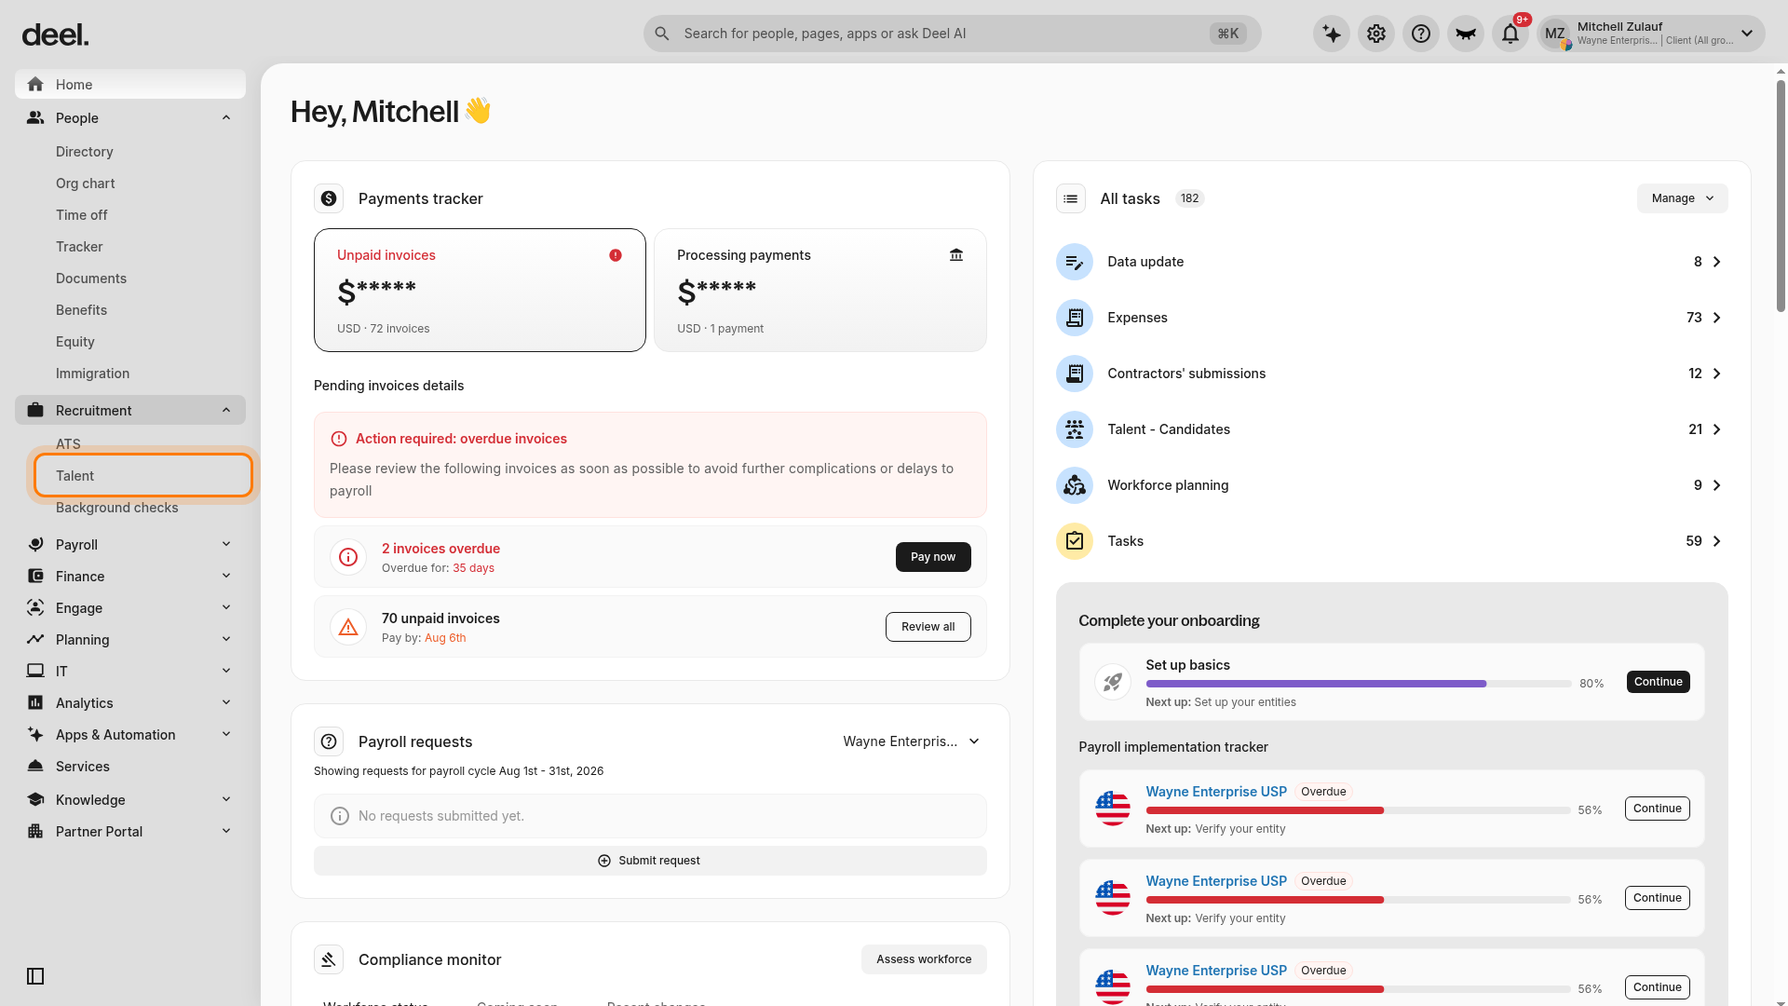Open Org chart page
1788x1006 pixels.
click(x=86, y=184)
